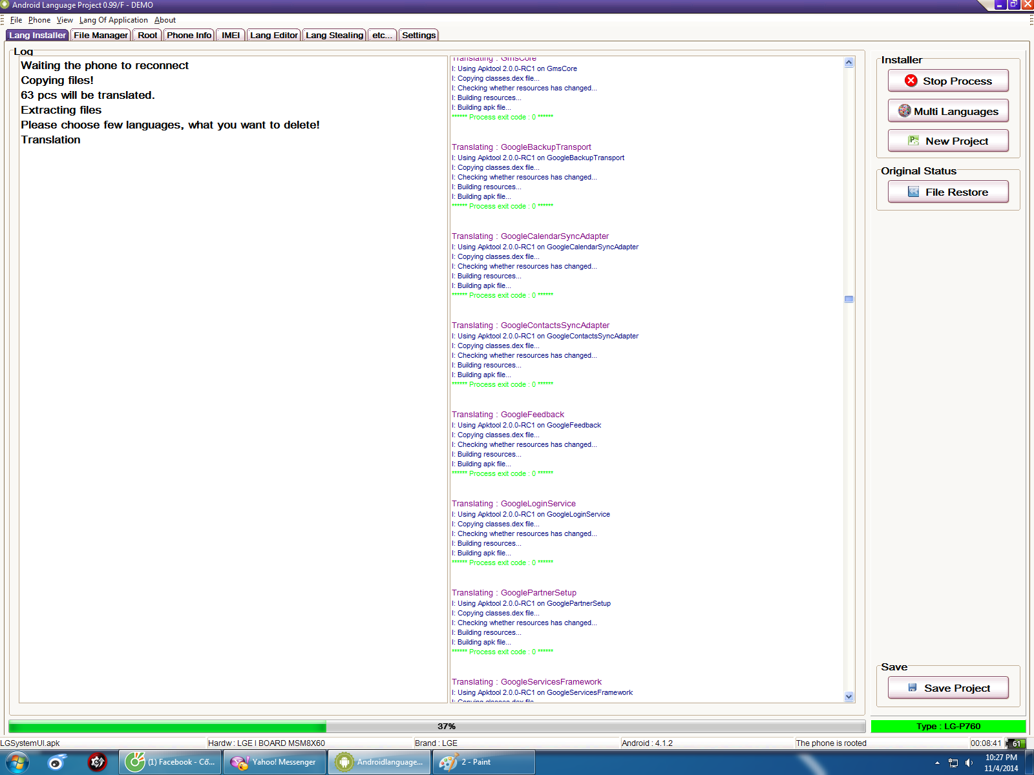The height and width of the screenshot is (775, 1034).
Task: Open the File menu
Action: pyautogui.click(x=16, y=20)
